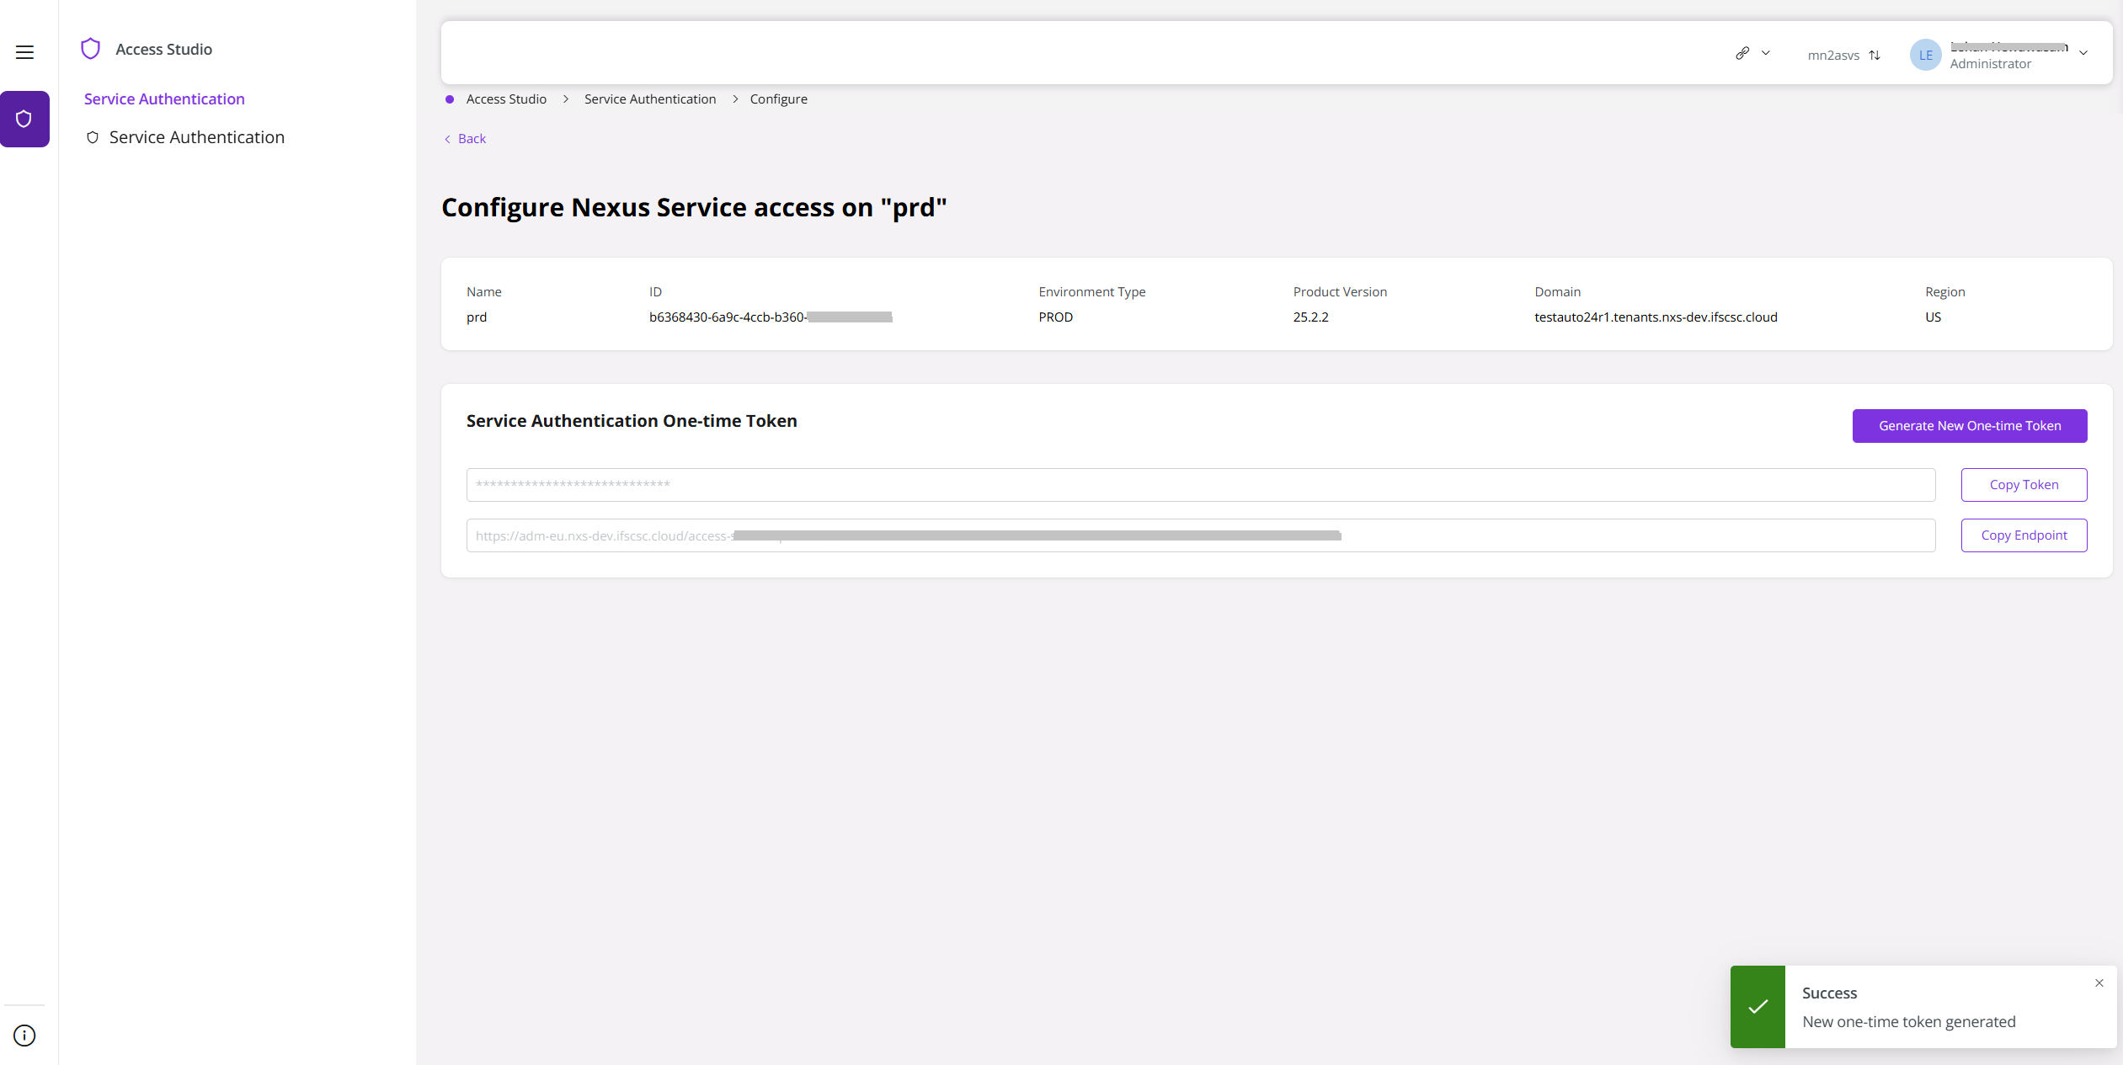Click 'New one-time token generated' message
This screenshot has width=2123, height=1065.
[x=1908, y=1022]
